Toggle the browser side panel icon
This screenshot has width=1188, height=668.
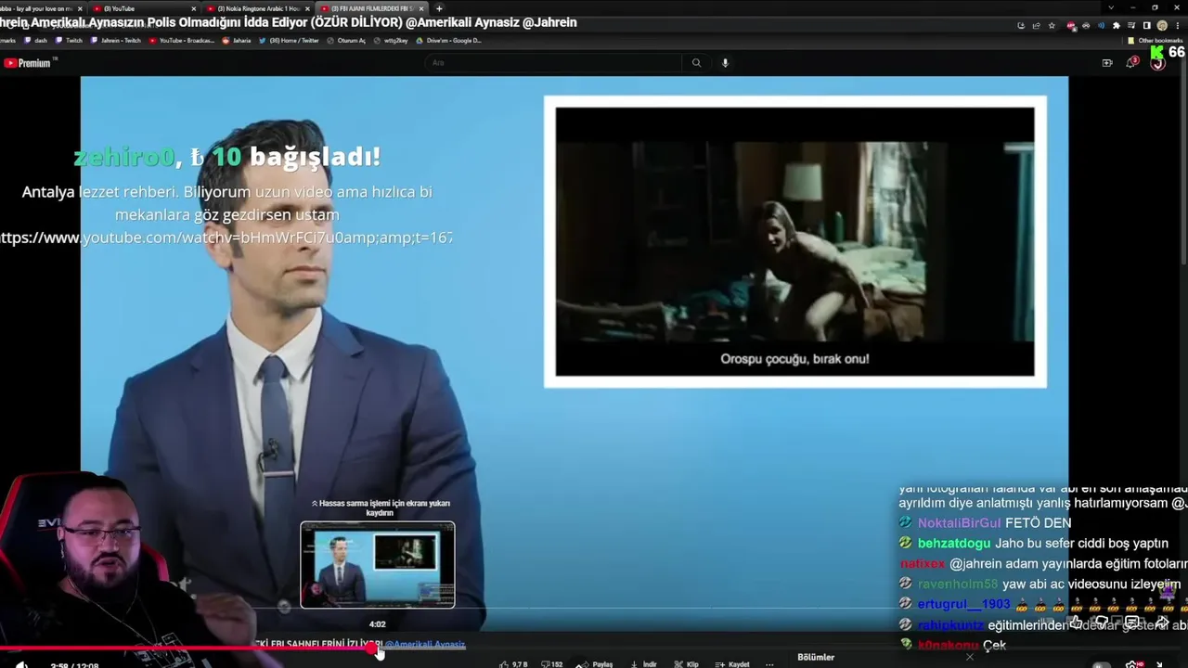coord(1146,26)
